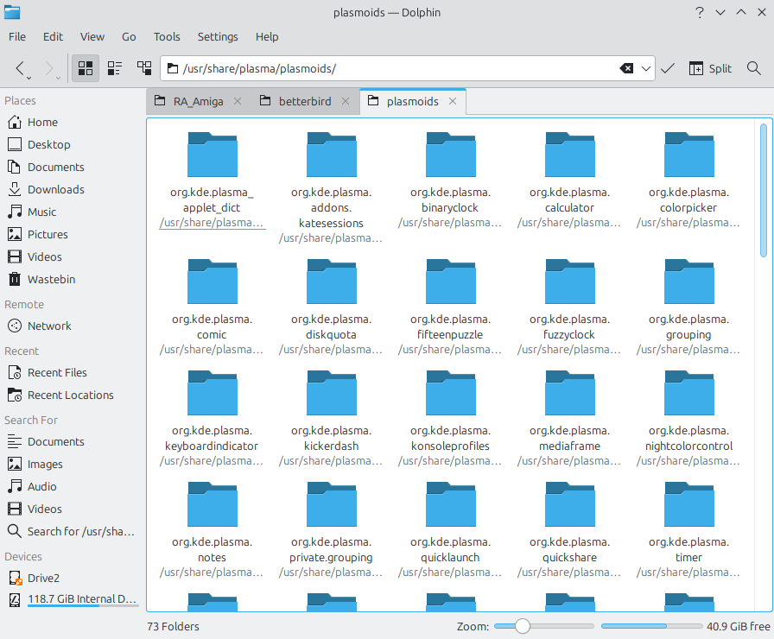Clear the location bar text
Image resolution: width=774 pixels, height=639 pixels.
pos(626,68)
